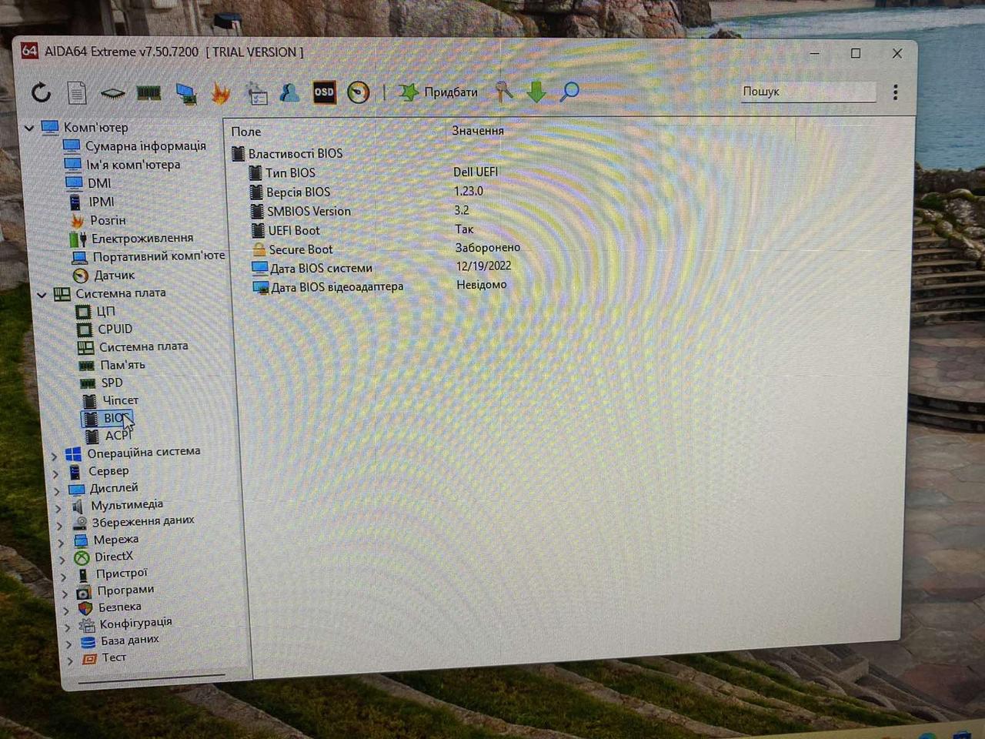Viewport: 985px width, 739px height.
Task: Click the horizontal scrollbar under the tree
Action: [152, 679]
